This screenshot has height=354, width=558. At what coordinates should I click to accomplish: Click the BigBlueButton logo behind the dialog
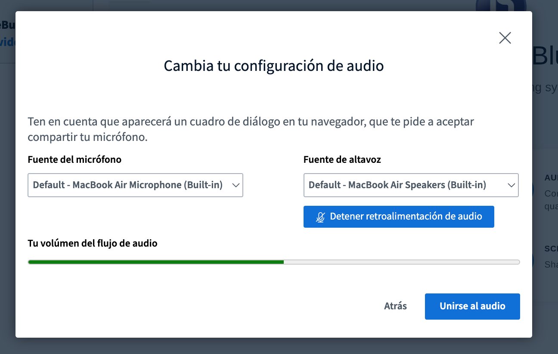pos(501,6)
